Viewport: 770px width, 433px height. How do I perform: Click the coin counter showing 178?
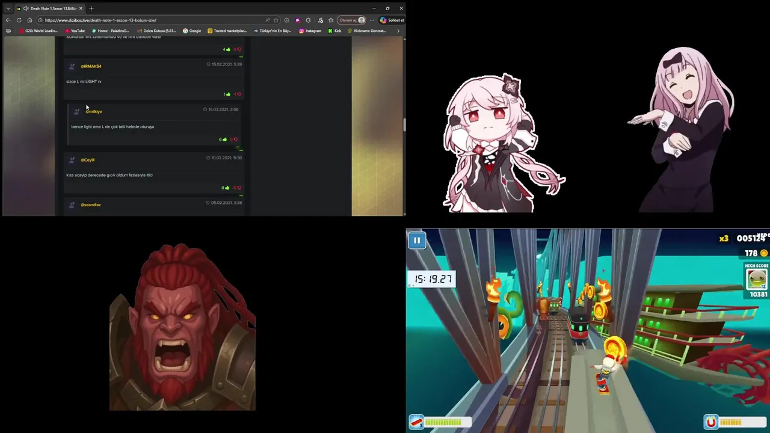(x=756, y=253)
